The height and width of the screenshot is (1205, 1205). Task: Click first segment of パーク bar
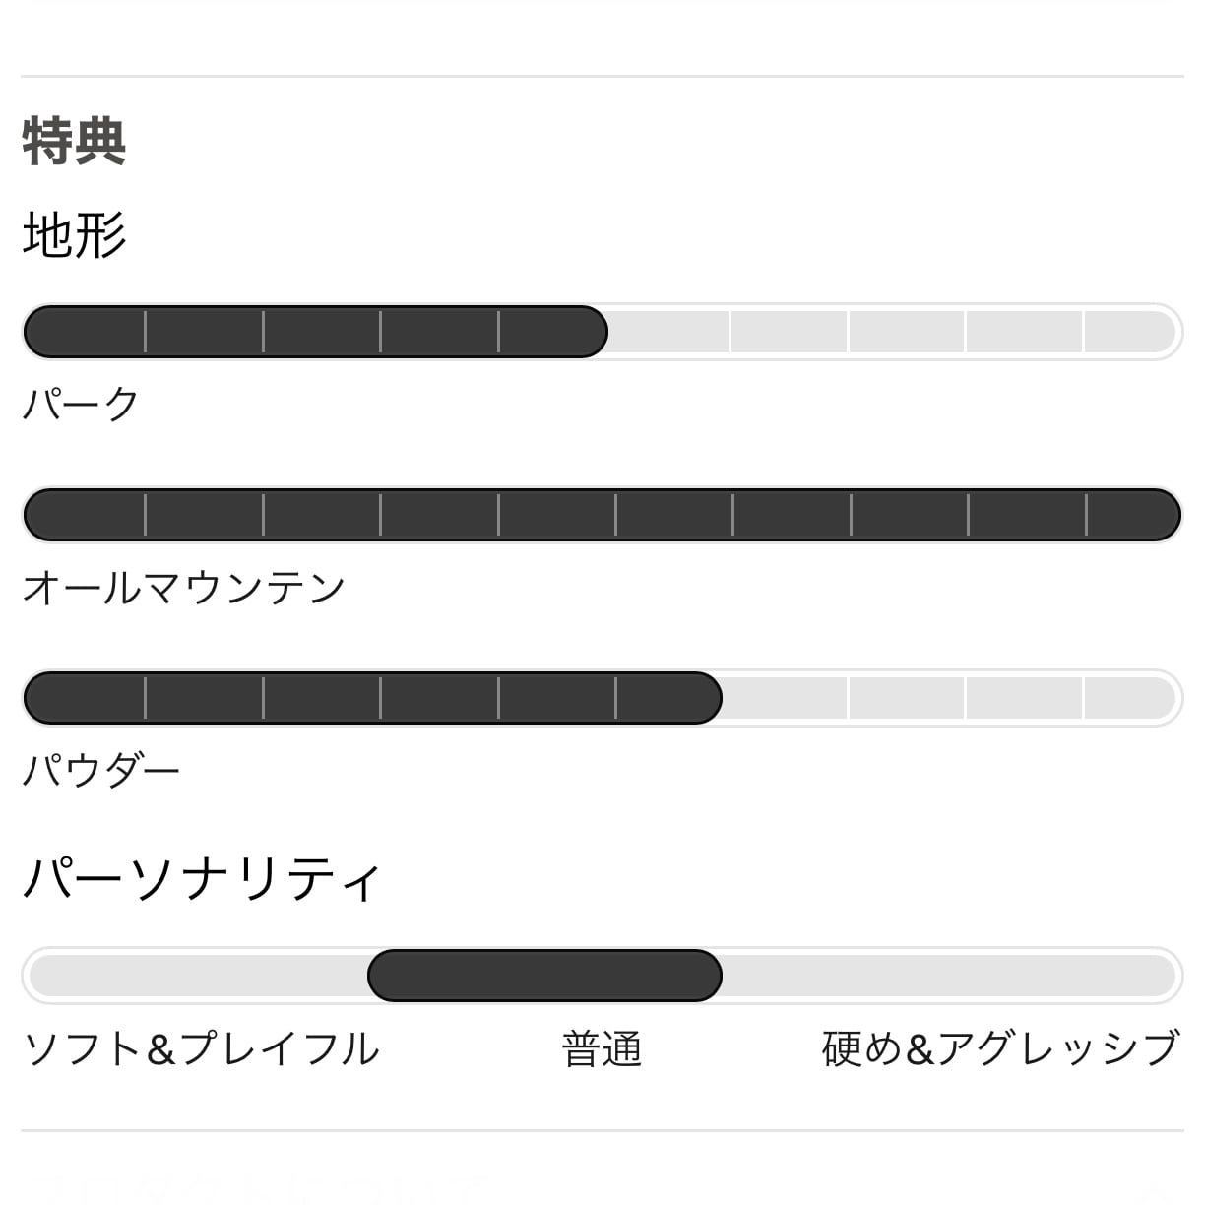pyautogui.click(x=85, y=332)
